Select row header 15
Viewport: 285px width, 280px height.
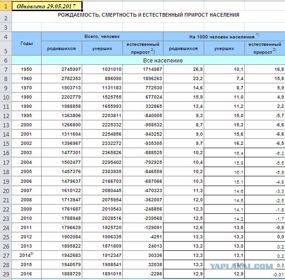(6, 143)
